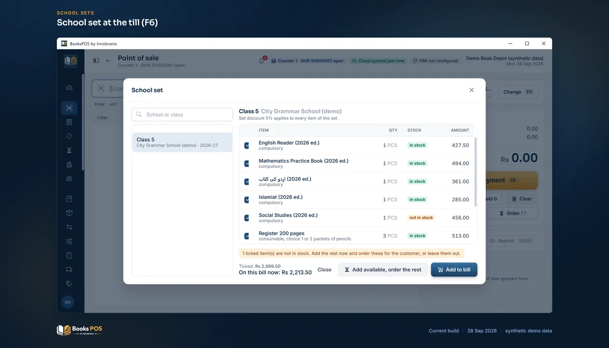Click the 427.50 amount cell
Image resolution: width=609 pixels, height=348 pixels.
click(460, 145)
